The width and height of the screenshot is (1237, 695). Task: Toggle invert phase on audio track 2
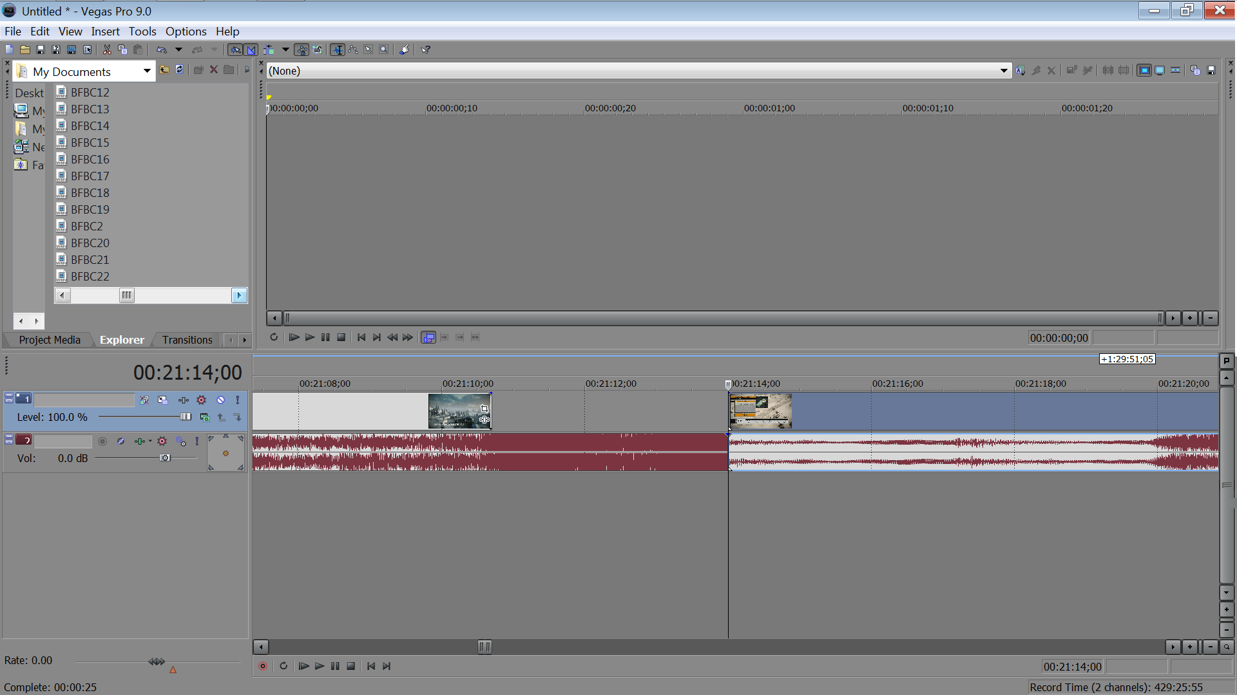pyautogui.click(x=120, y=441)
